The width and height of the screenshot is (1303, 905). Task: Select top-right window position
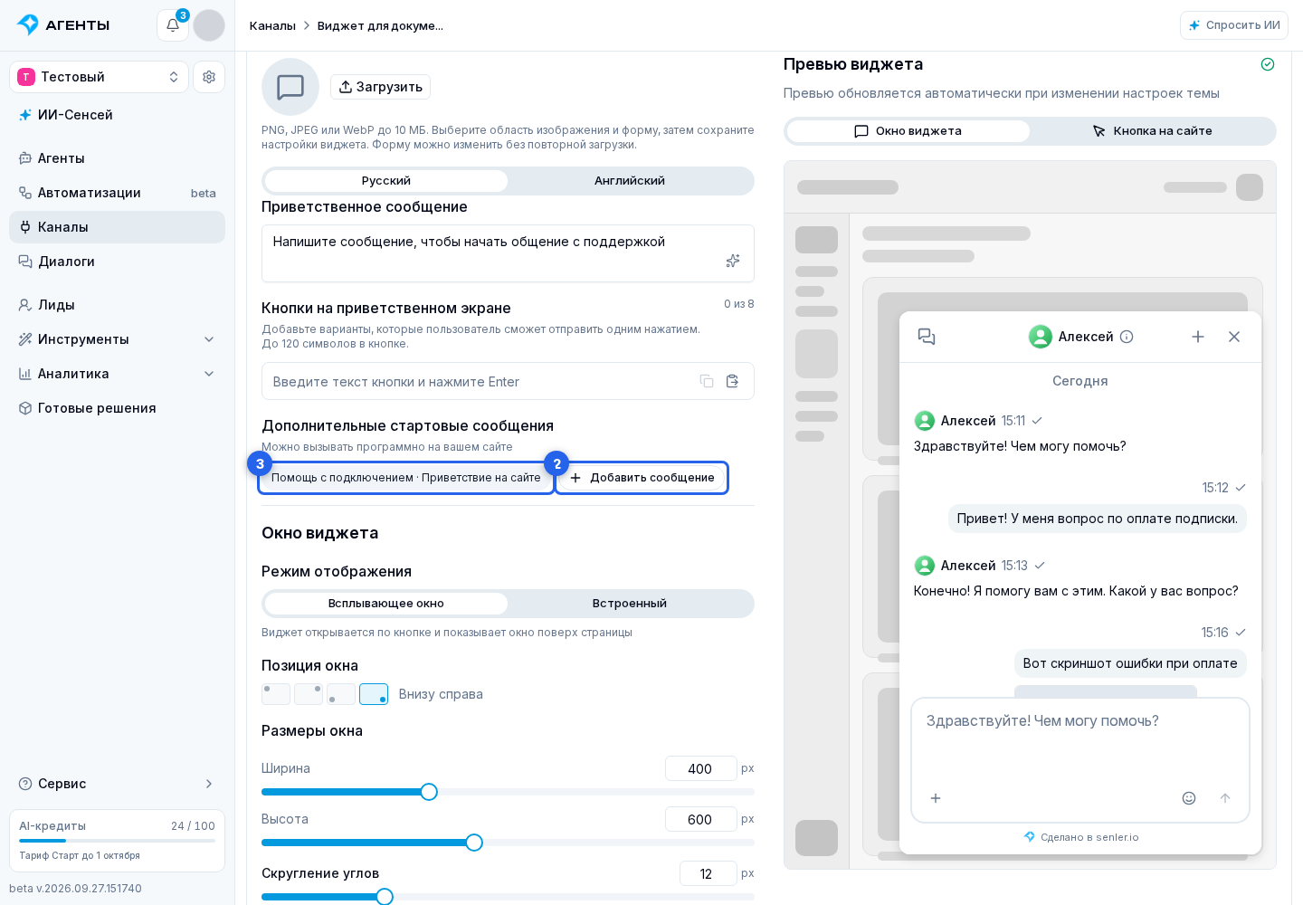point(309,694)
